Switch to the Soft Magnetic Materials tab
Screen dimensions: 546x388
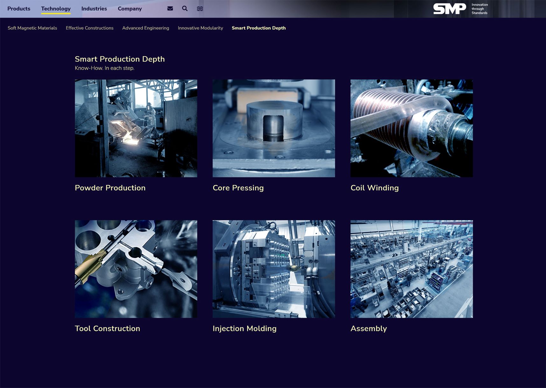(32, 28)
